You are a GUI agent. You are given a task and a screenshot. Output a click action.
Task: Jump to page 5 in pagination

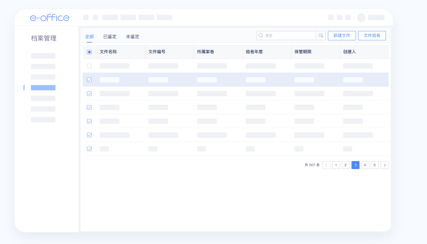[x=375, y=165]
